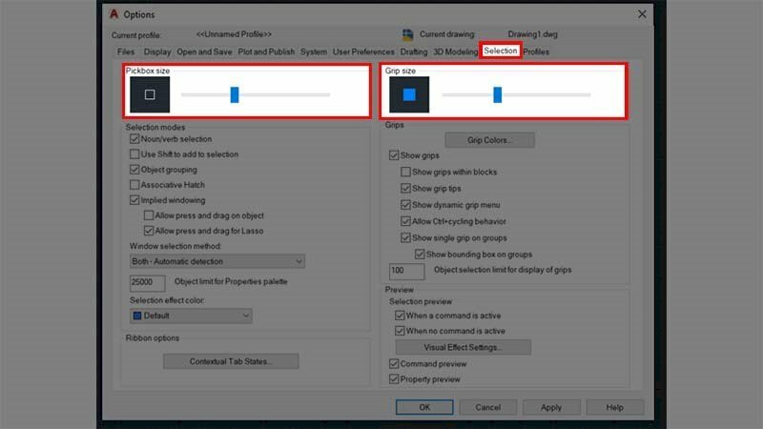The image size is (763, 429).
Task: Select the 3D Modeling tab
Action: pos(455,51)
